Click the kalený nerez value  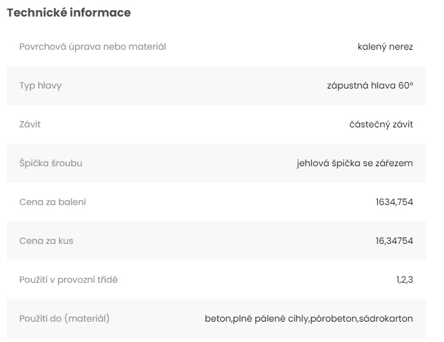pos(385,46)
